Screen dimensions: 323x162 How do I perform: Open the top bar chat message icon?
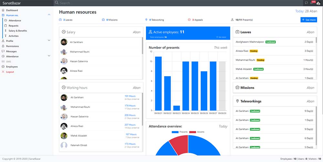tap(306, 3)
